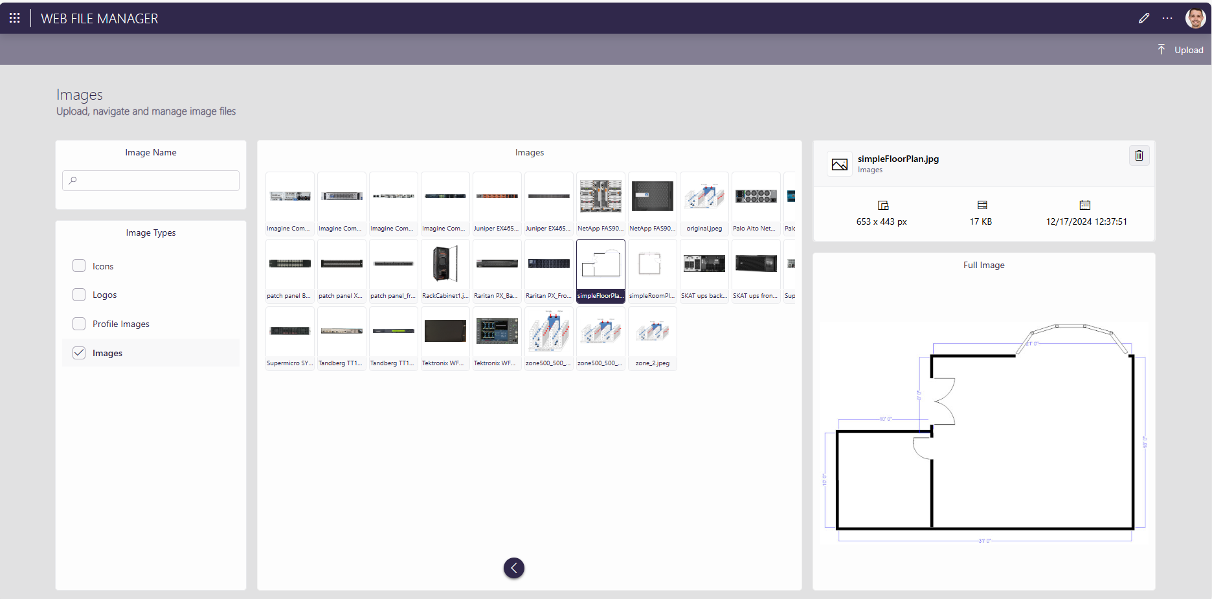The height and width of the screenshot is (599, 1212).
Task: Enable the Profile Images filter
Action: point(78,323)
